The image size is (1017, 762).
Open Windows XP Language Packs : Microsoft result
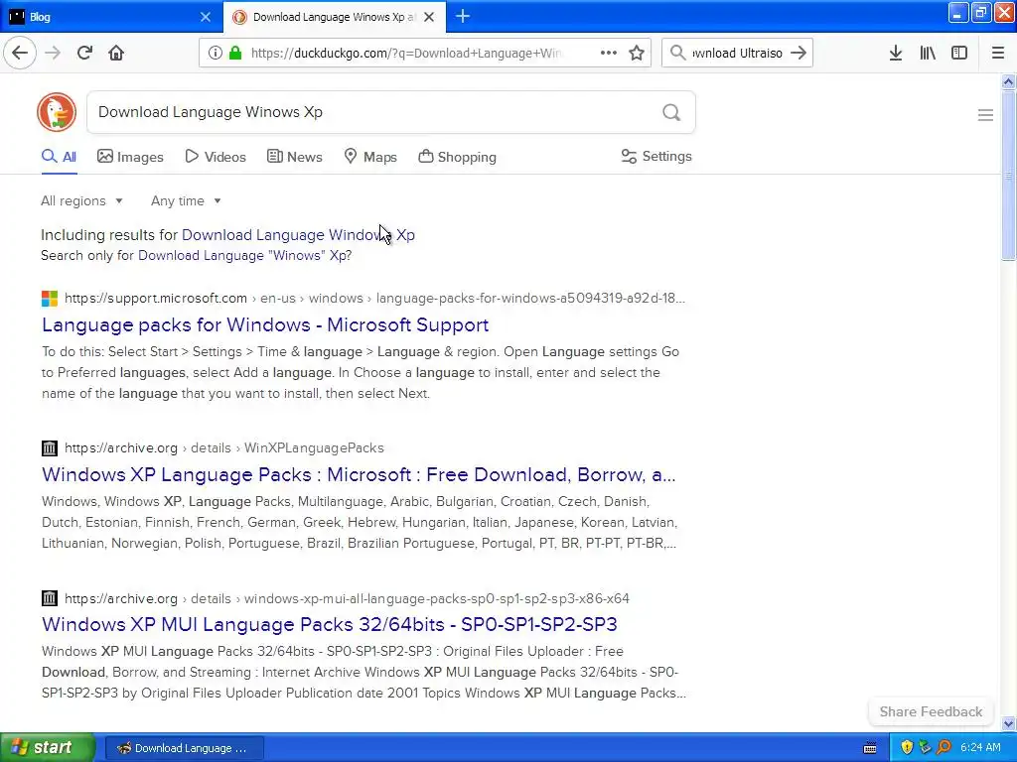(359, 474)
